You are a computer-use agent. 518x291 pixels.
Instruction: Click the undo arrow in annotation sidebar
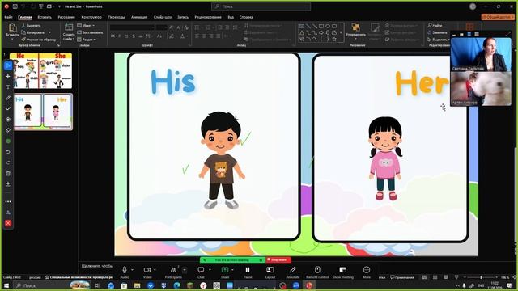8,152
